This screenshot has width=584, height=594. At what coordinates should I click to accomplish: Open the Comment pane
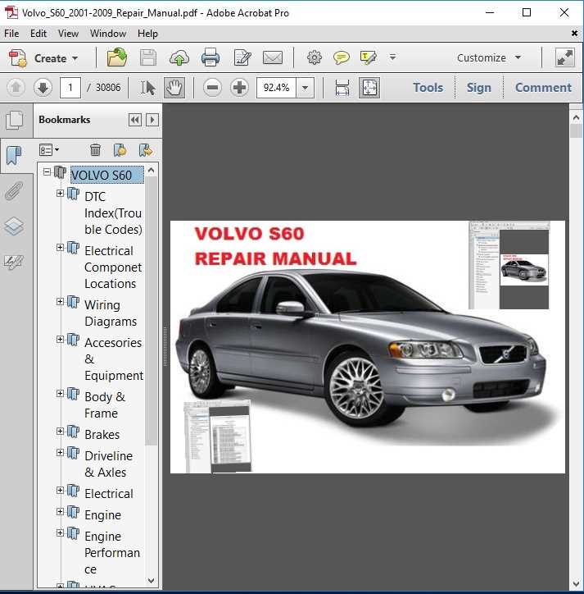tap(543, 88)
